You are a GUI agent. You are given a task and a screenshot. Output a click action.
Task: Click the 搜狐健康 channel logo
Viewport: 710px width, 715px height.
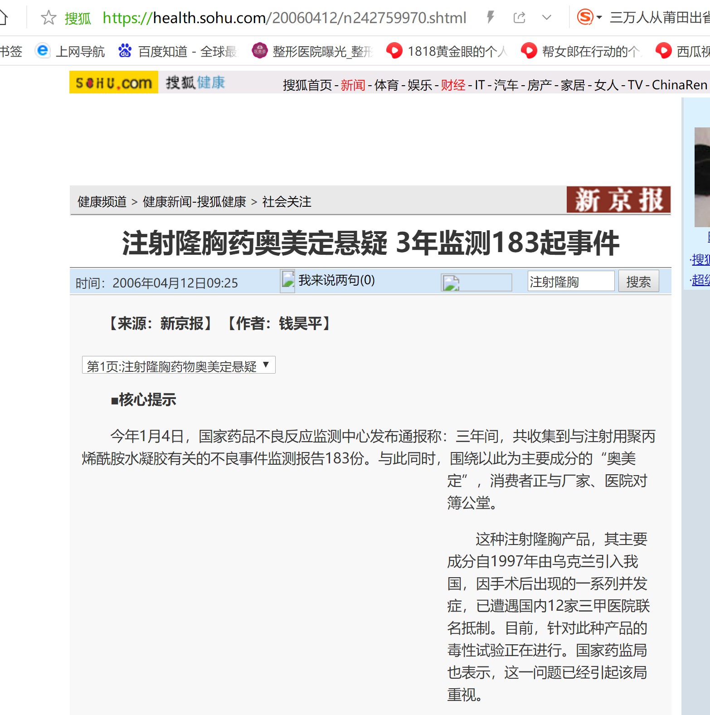point(195,83)
